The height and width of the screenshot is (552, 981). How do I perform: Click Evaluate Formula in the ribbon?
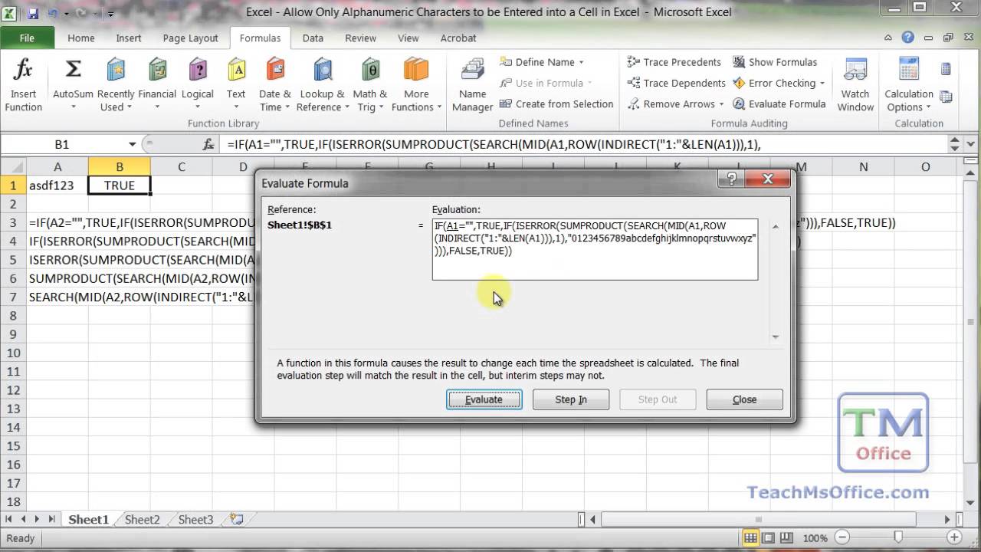[x=779, y=103]
